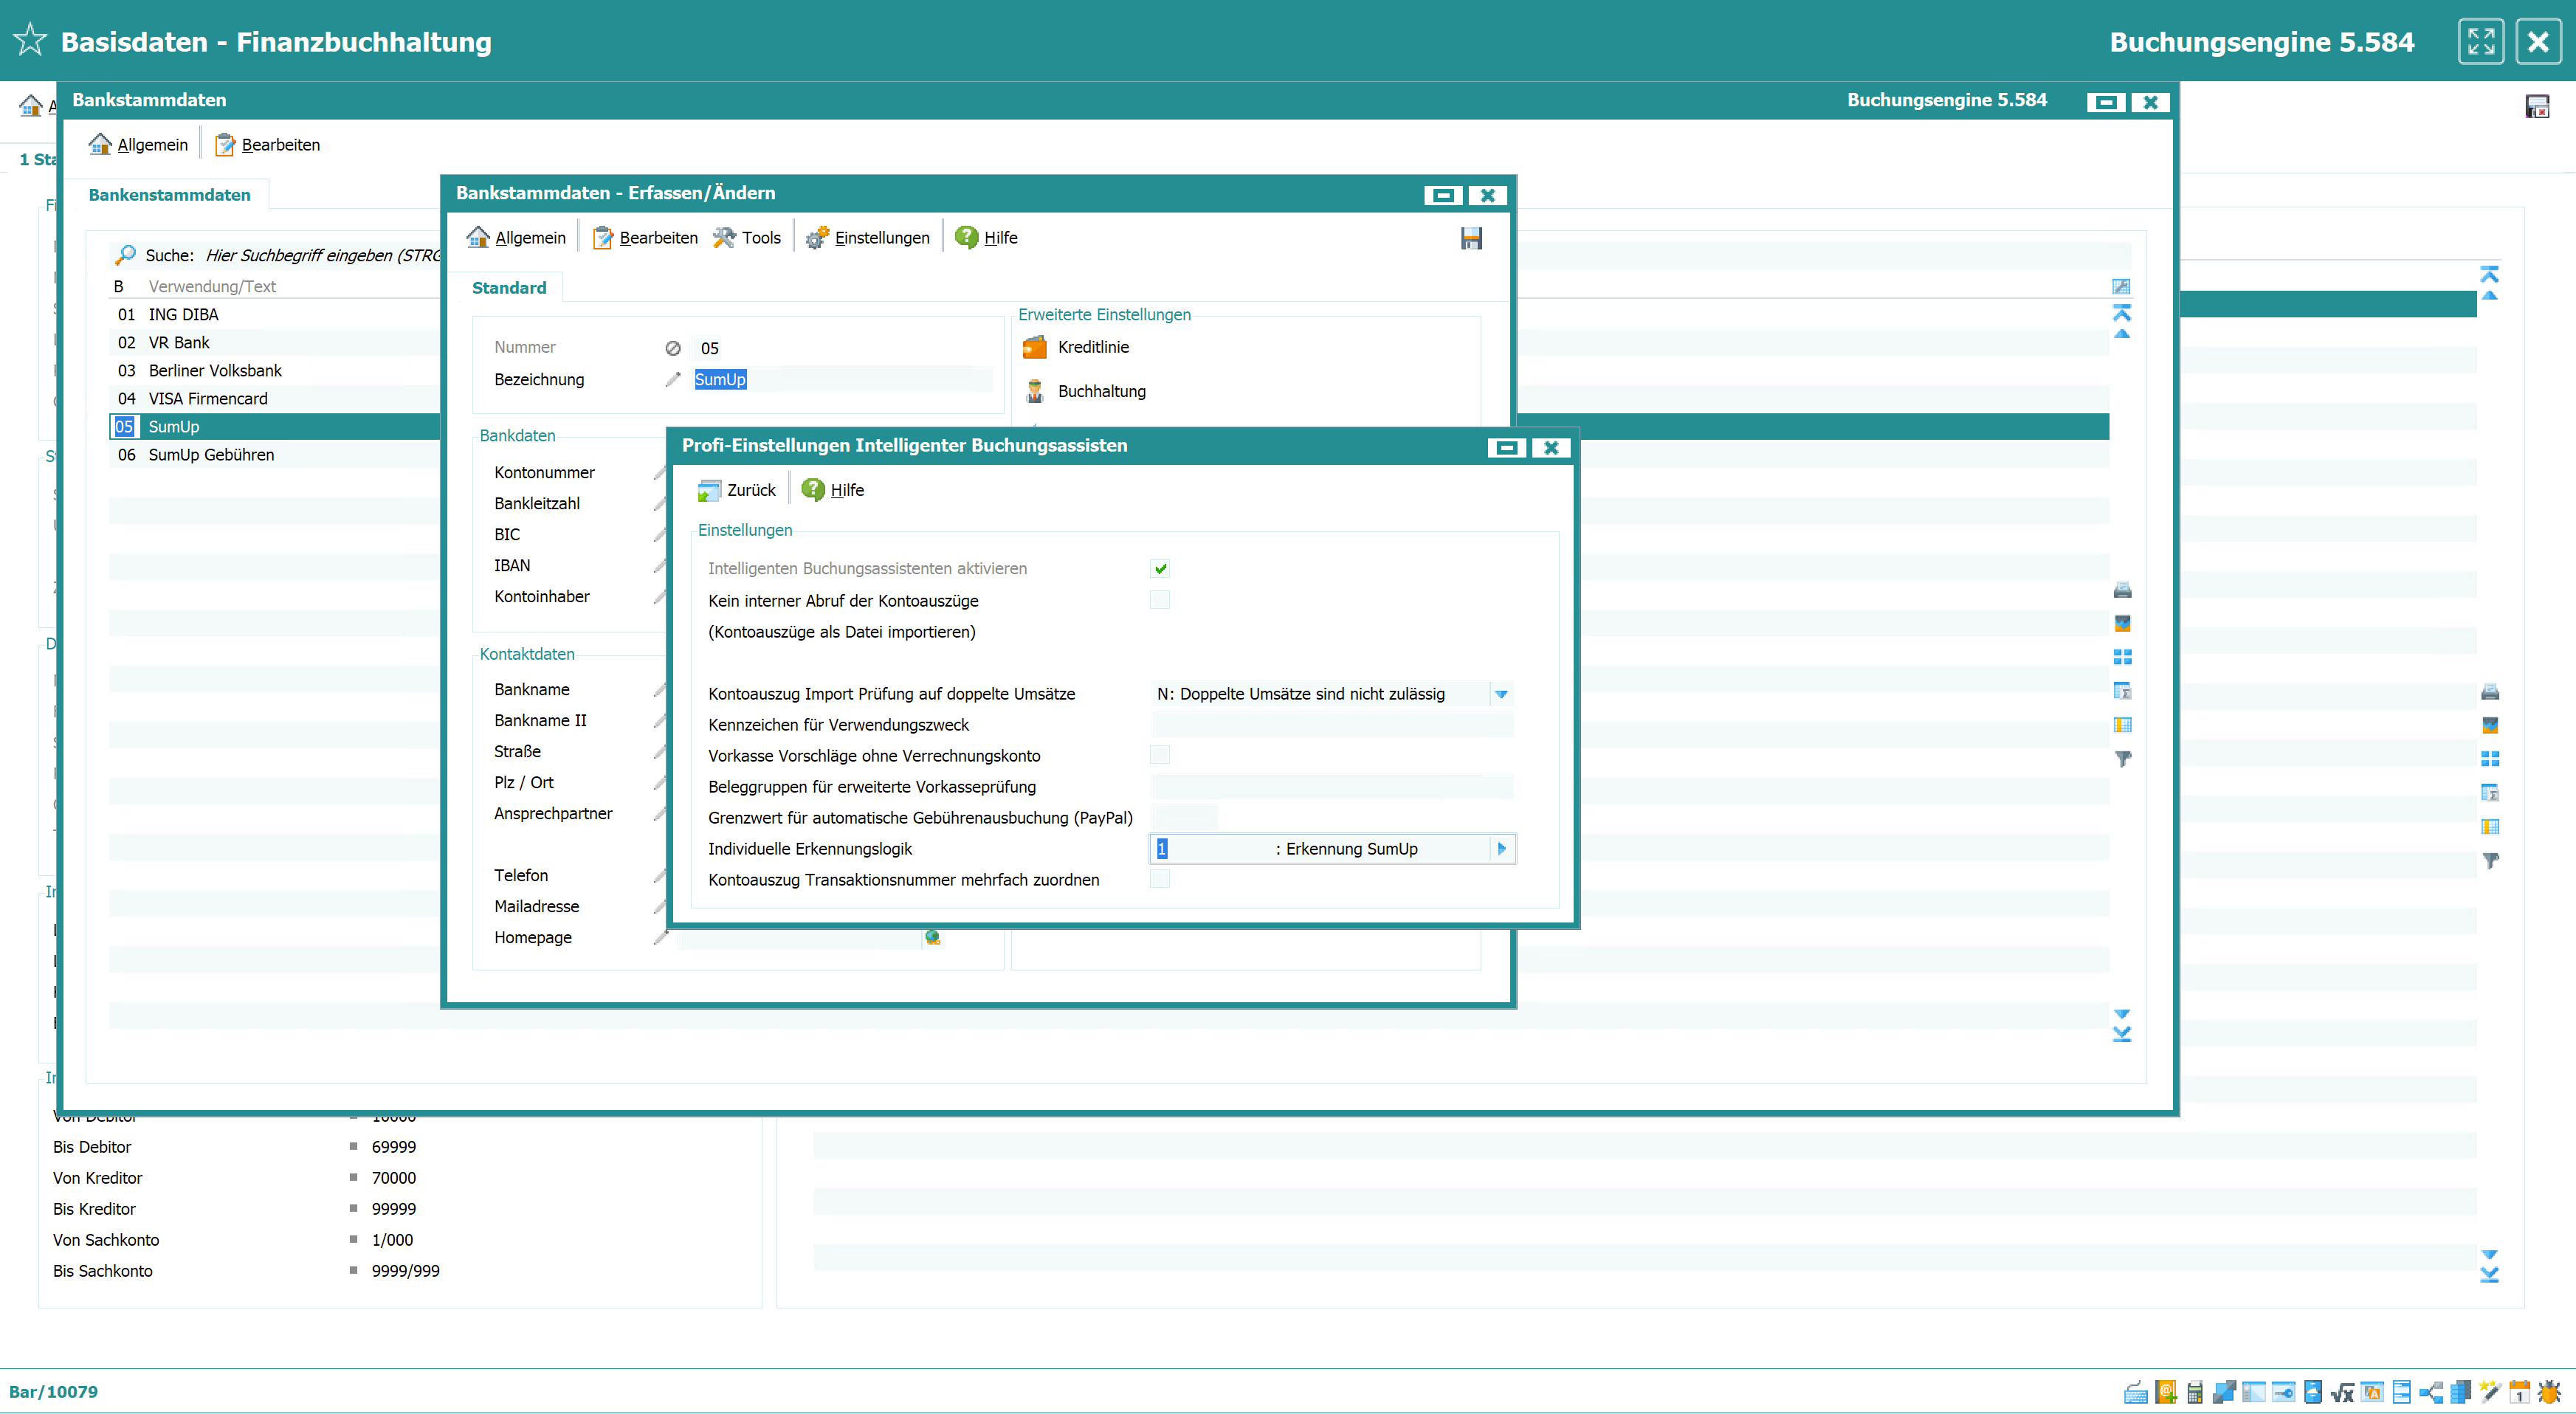
Task: Check Kontoauszug Transaktionsnummer mehrfach zuordnen
Action: [x=1160, y=879]
